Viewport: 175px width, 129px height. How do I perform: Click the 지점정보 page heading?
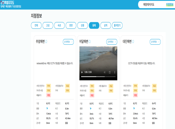(37, 16)
